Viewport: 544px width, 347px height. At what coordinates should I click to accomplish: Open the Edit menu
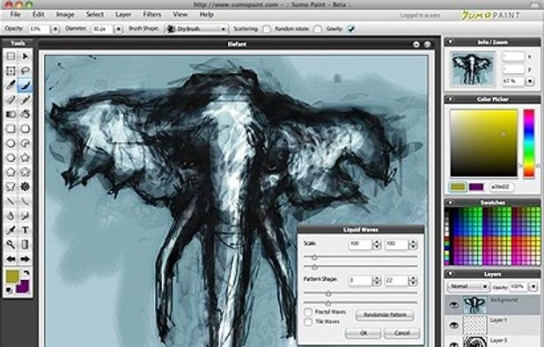(39, 15)
